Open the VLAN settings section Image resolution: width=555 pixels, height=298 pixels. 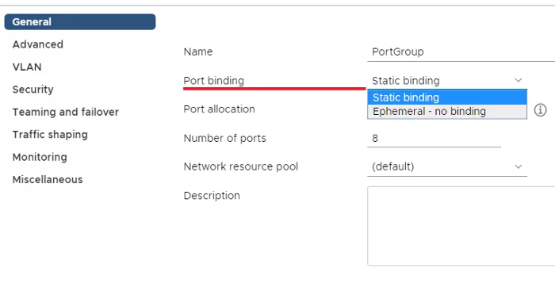[27, 67]
